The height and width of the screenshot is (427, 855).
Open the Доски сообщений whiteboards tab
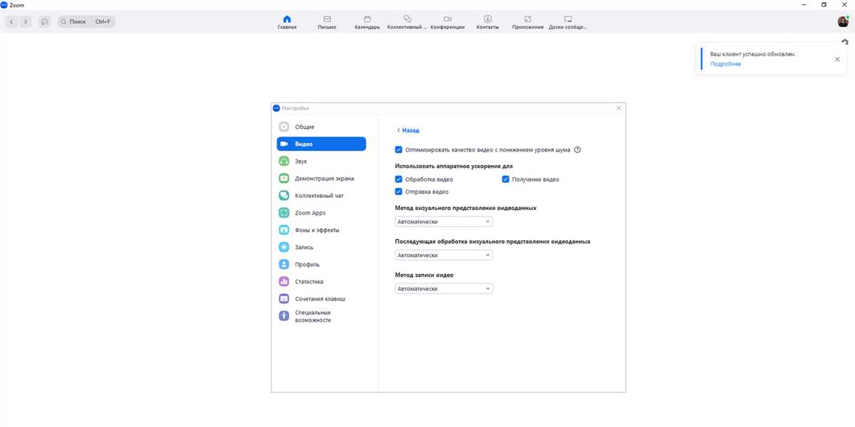click(568, 22)
